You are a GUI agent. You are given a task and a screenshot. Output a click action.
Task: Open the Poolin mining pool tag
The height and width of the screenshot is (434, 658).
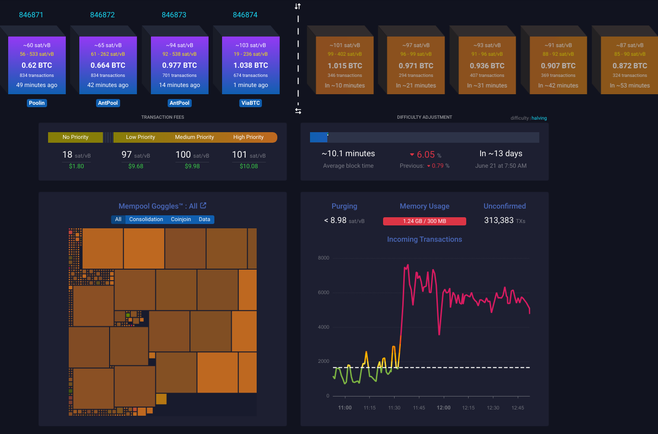[x=37, y=103]
